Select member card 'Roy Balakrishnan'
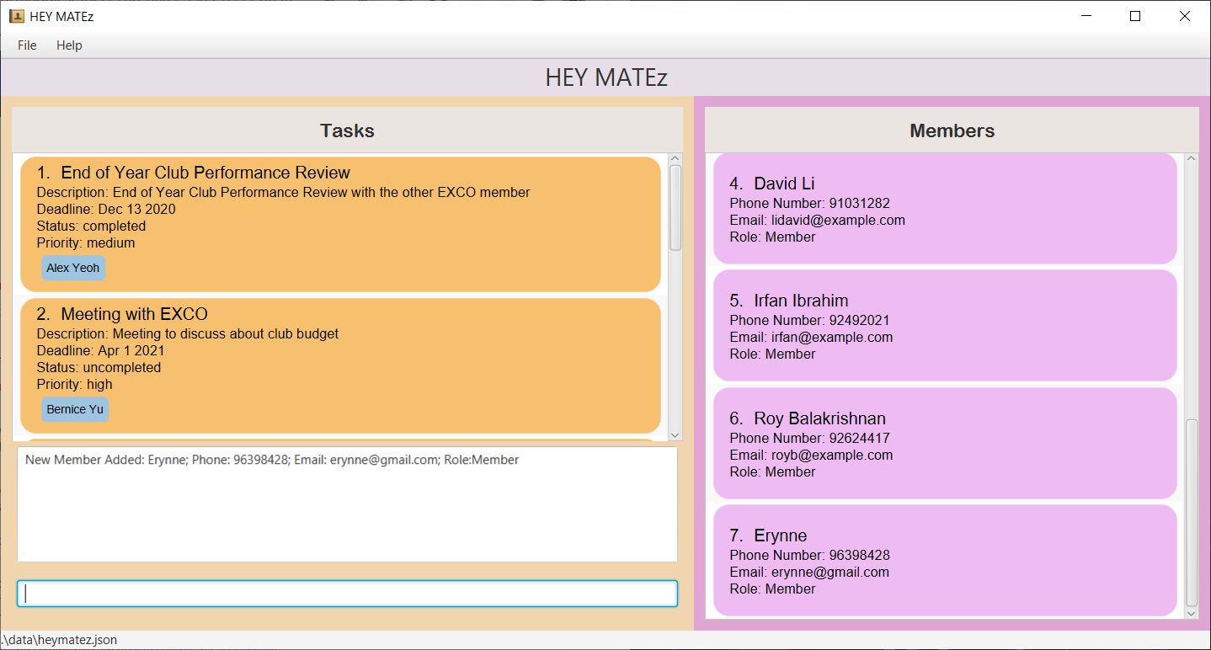Viewport: 1211px width, 650px height. tap(945, 443)
